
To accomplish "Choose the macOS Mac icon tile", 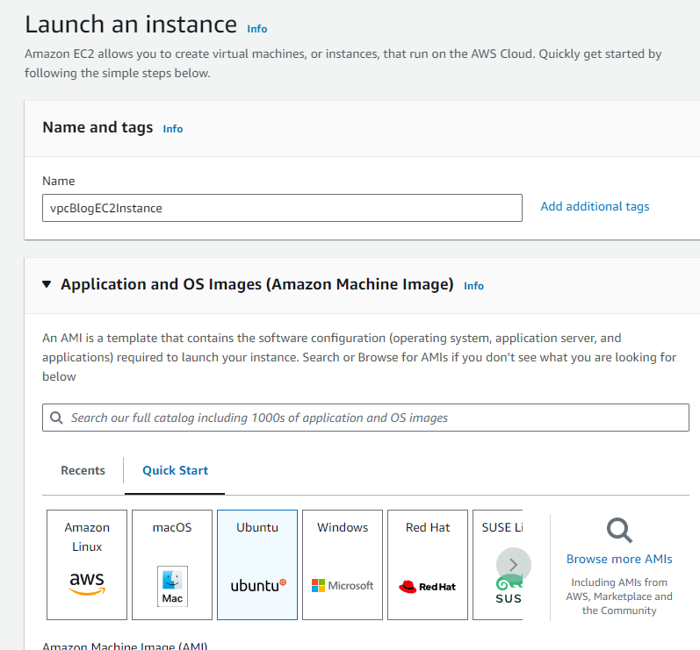I will [x=172, y=564].
